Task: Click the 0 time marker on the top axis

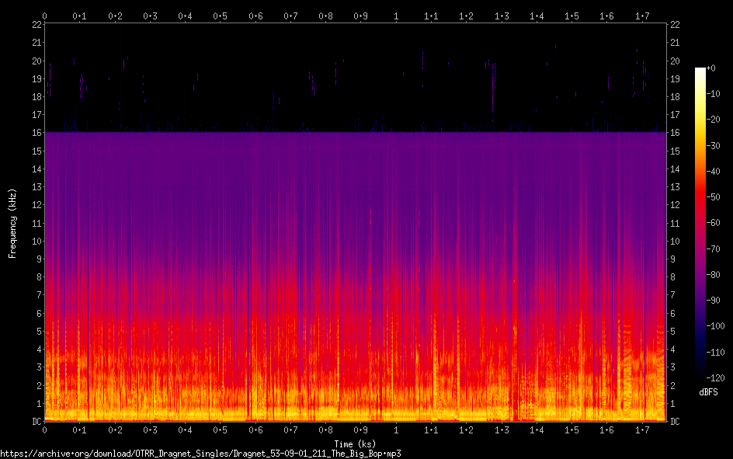Action: point(45,16)
